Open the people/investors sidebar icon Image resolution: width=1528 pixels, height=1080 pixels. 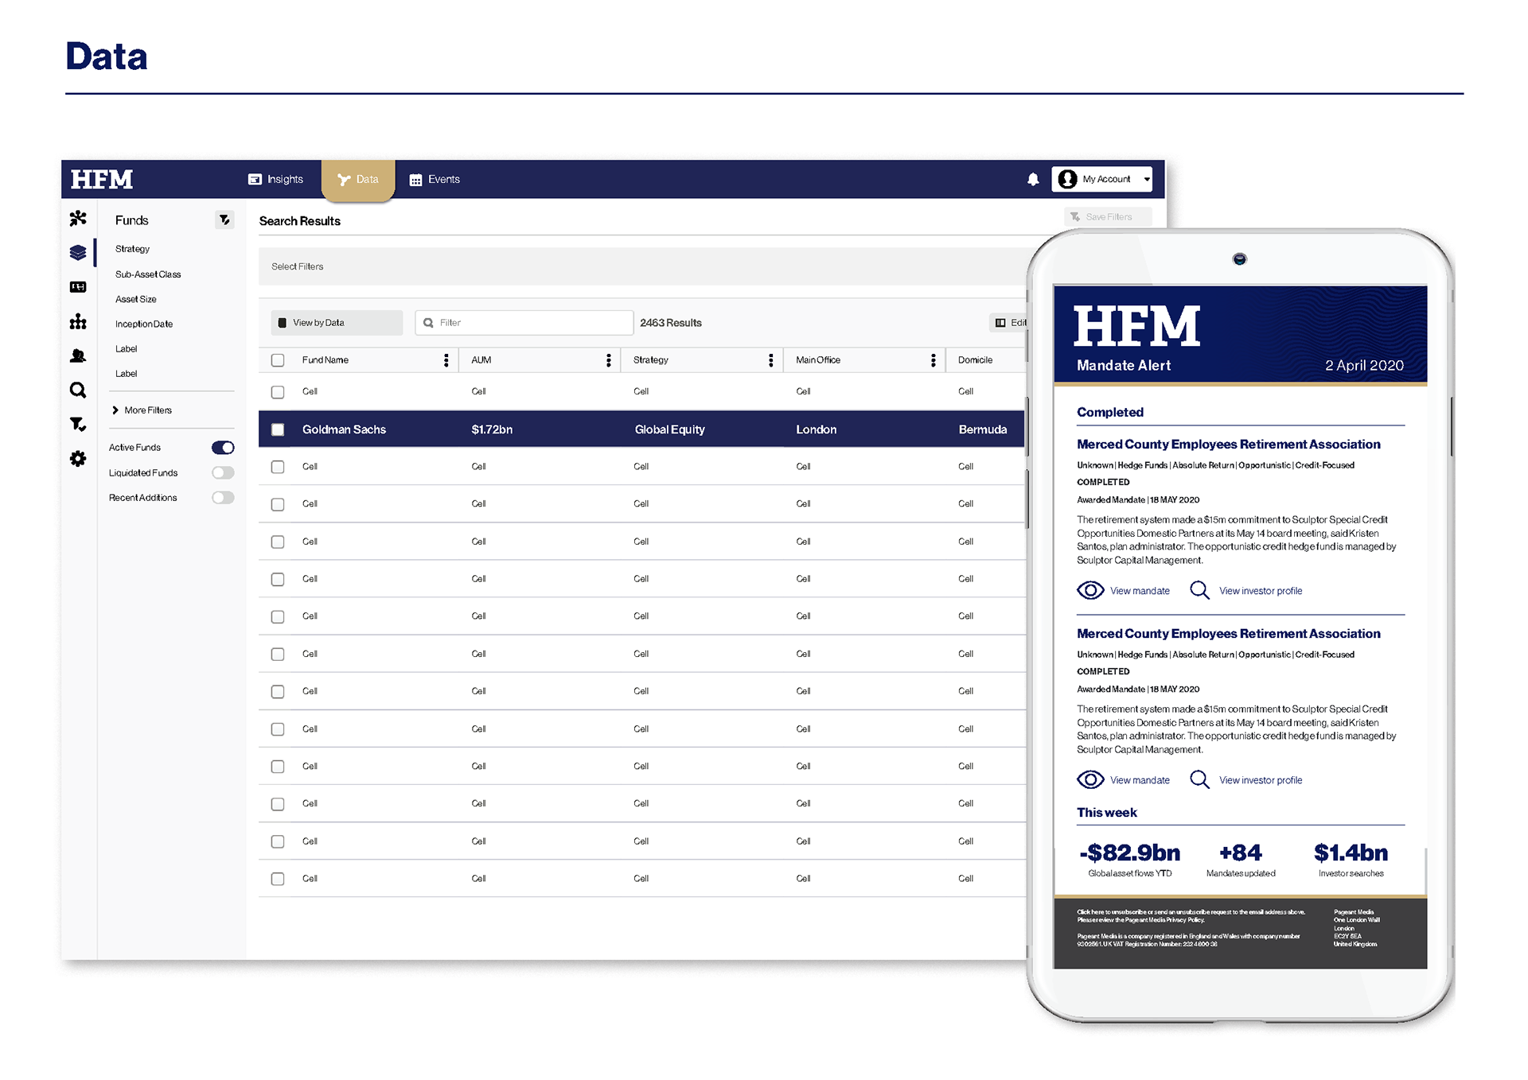coord(78,355)
